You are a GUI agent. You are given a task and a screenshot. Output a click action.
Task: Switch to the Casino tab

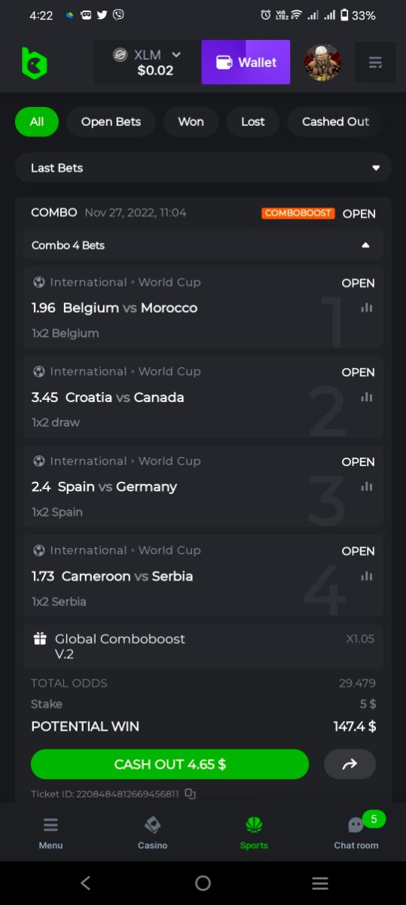152,833
